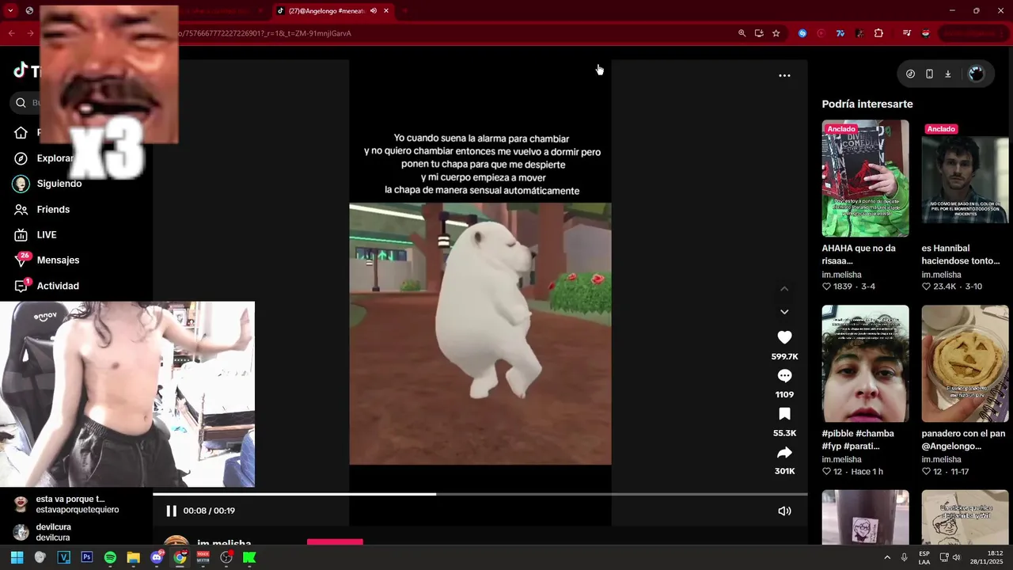Click the TikTok search magnifier icon
Screen dimensions: 1013x570
click(21, 102)
